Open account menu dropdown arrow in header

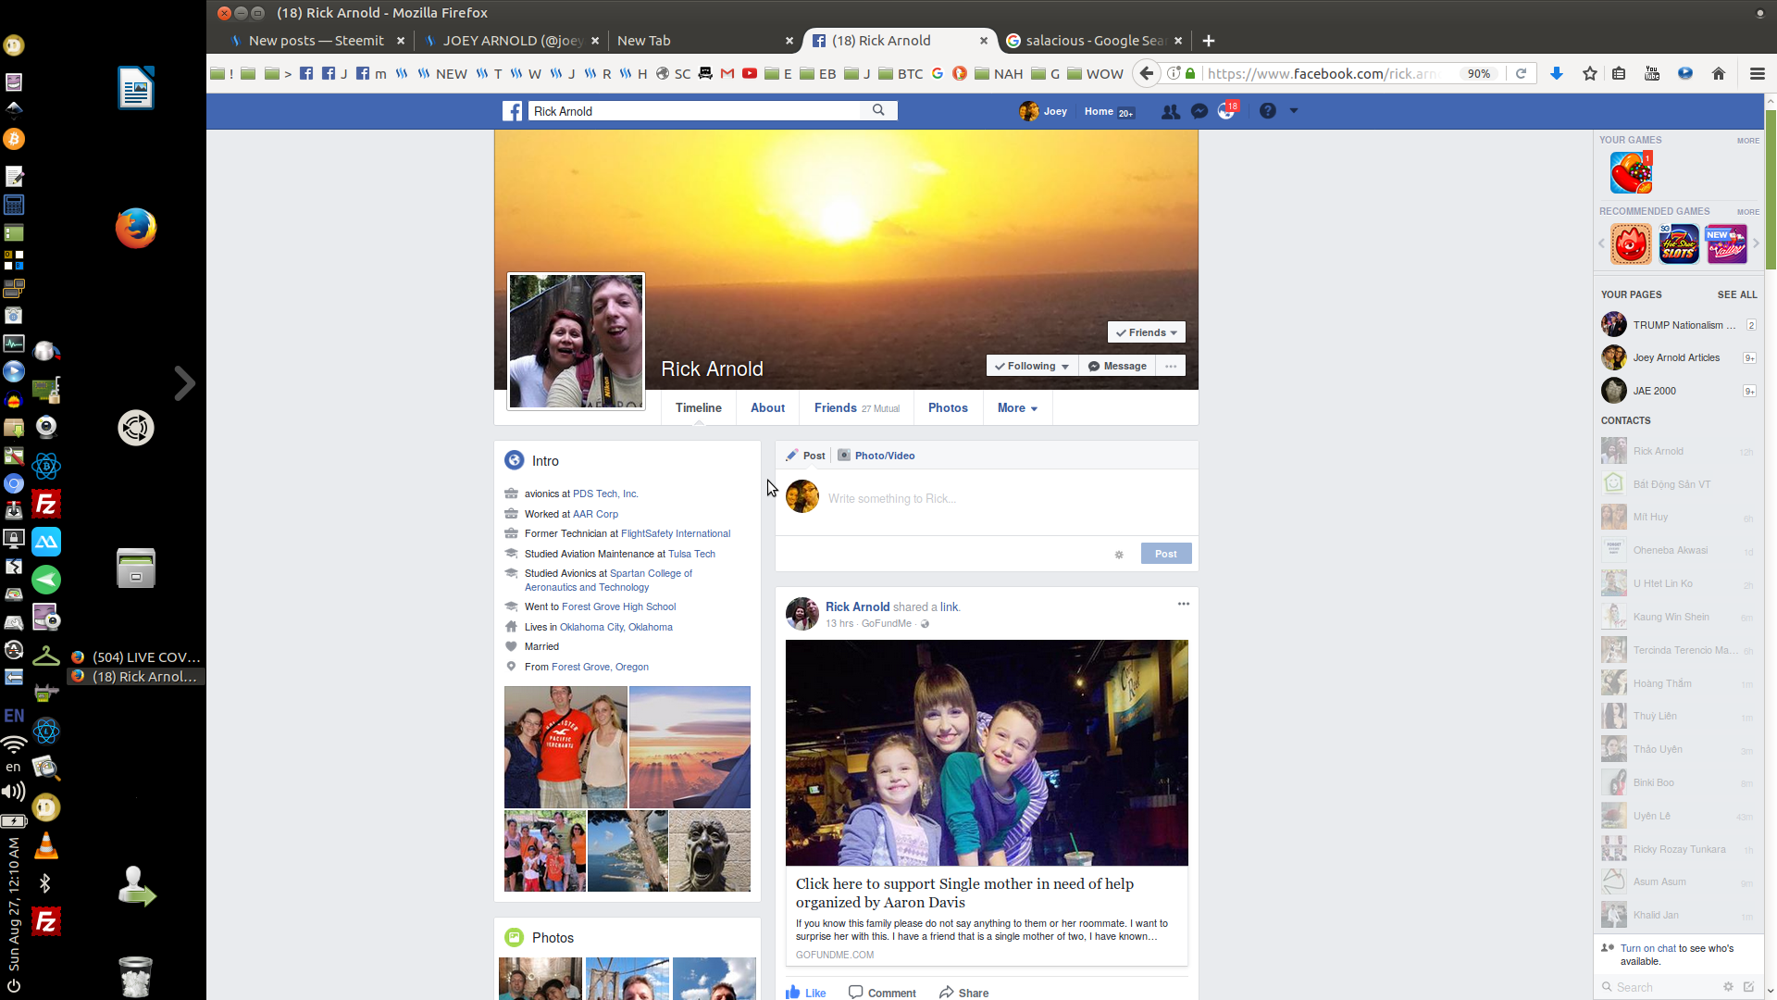[x=1294, y=111]
